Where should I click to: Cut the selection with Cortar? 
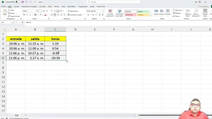(11, 10)
